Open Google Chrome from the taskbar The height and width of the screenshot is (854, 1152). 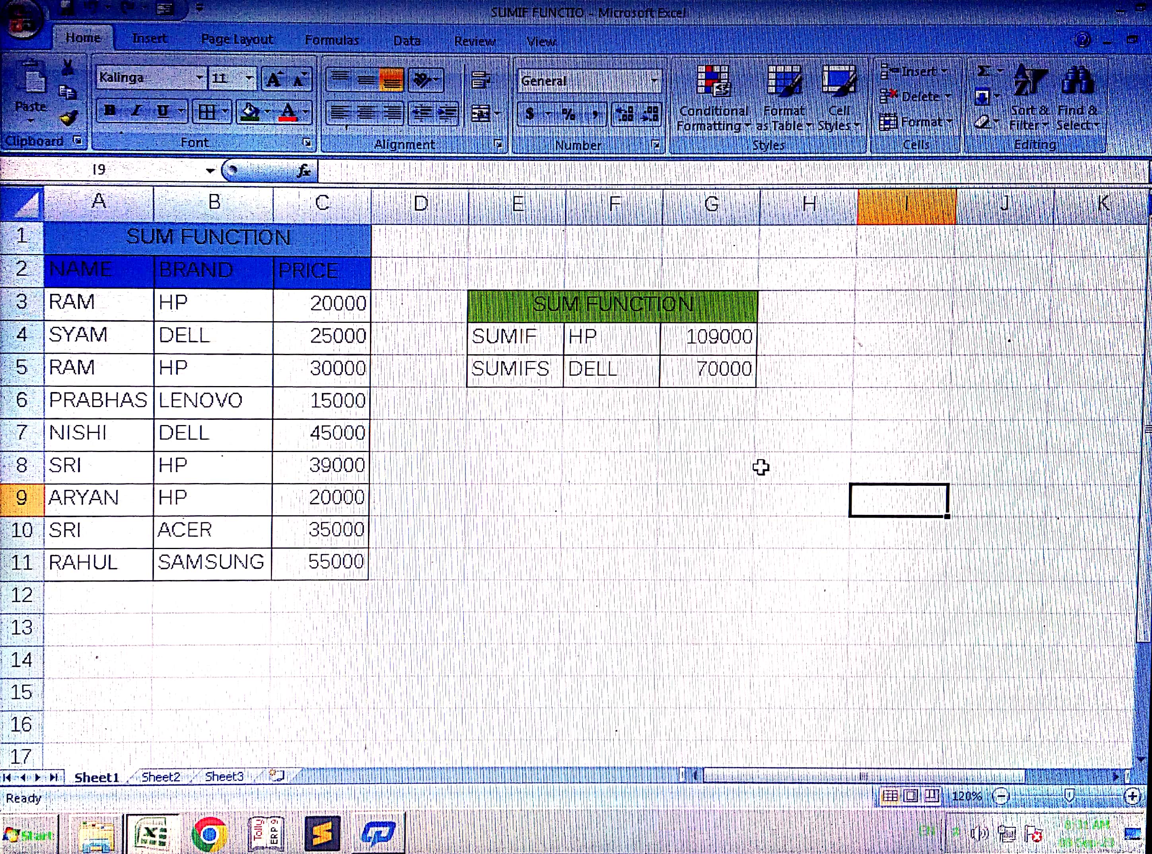(x=209, y=834)
